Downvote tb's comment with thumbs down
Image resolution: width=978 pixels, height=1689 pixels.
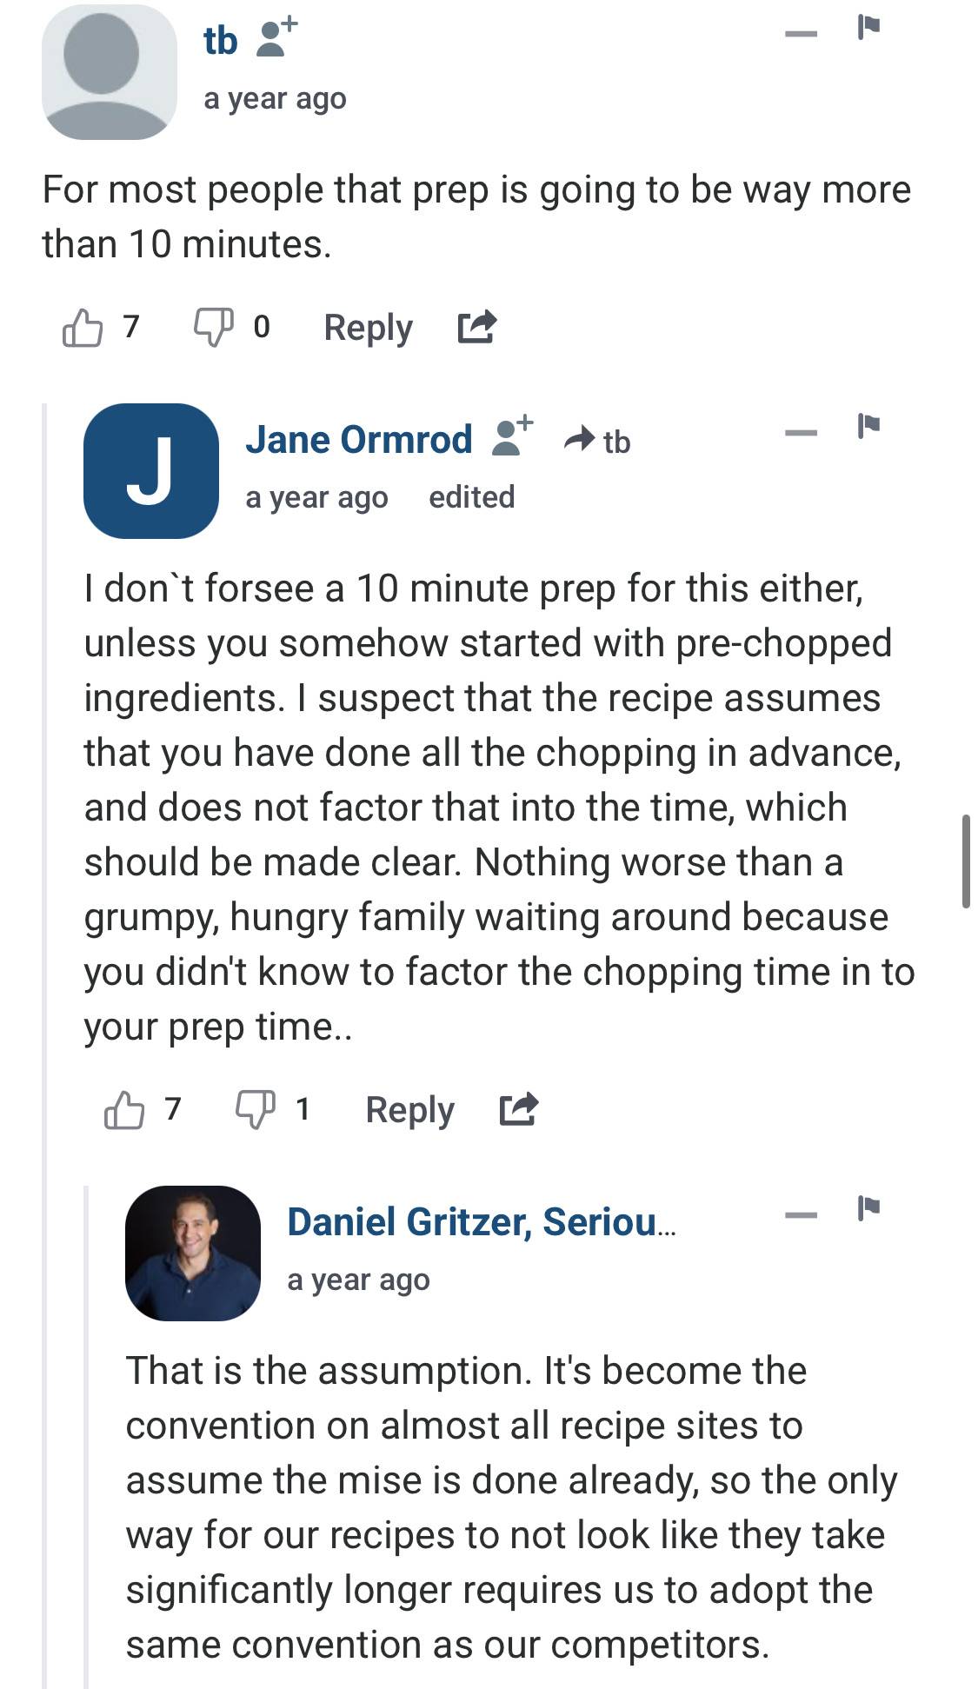(213, 328)
